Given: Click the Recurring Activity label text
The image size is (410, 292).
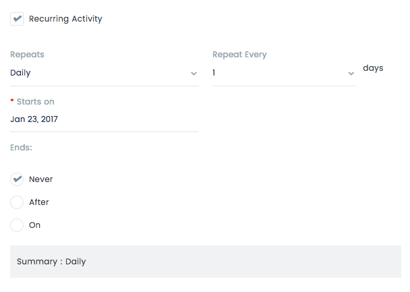Looking at the screenshot, I should click(65, 19).
